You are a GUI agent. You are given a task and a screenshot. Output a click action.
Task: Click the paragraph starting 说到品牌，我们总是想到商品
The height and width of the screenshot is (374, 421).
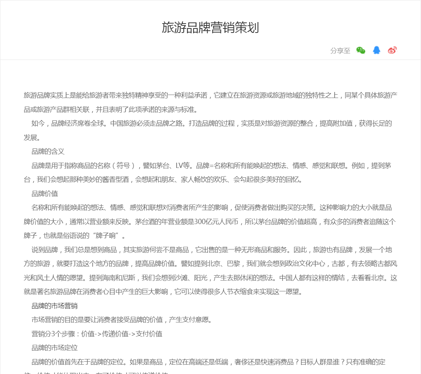(210, 250)
